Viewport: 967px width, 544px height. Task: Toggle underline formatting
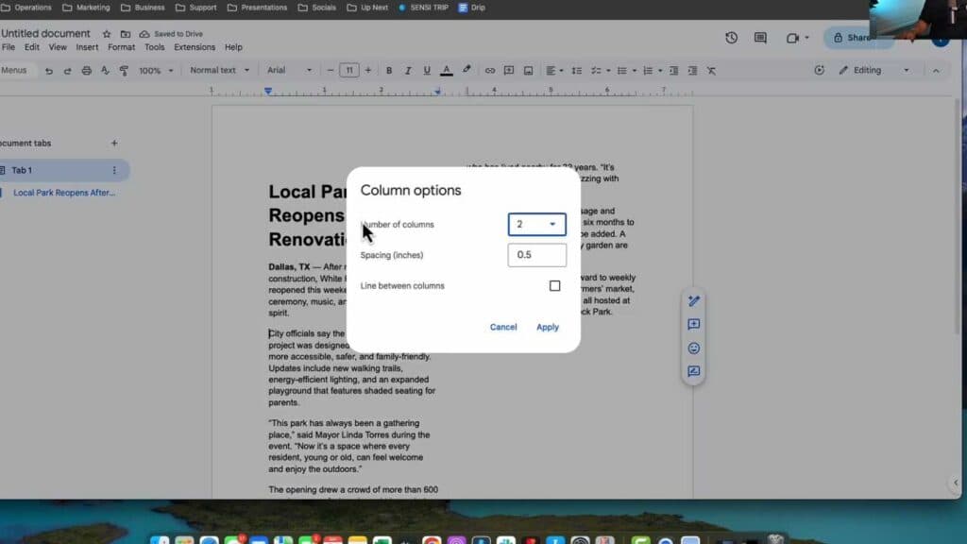coord(427,70)
